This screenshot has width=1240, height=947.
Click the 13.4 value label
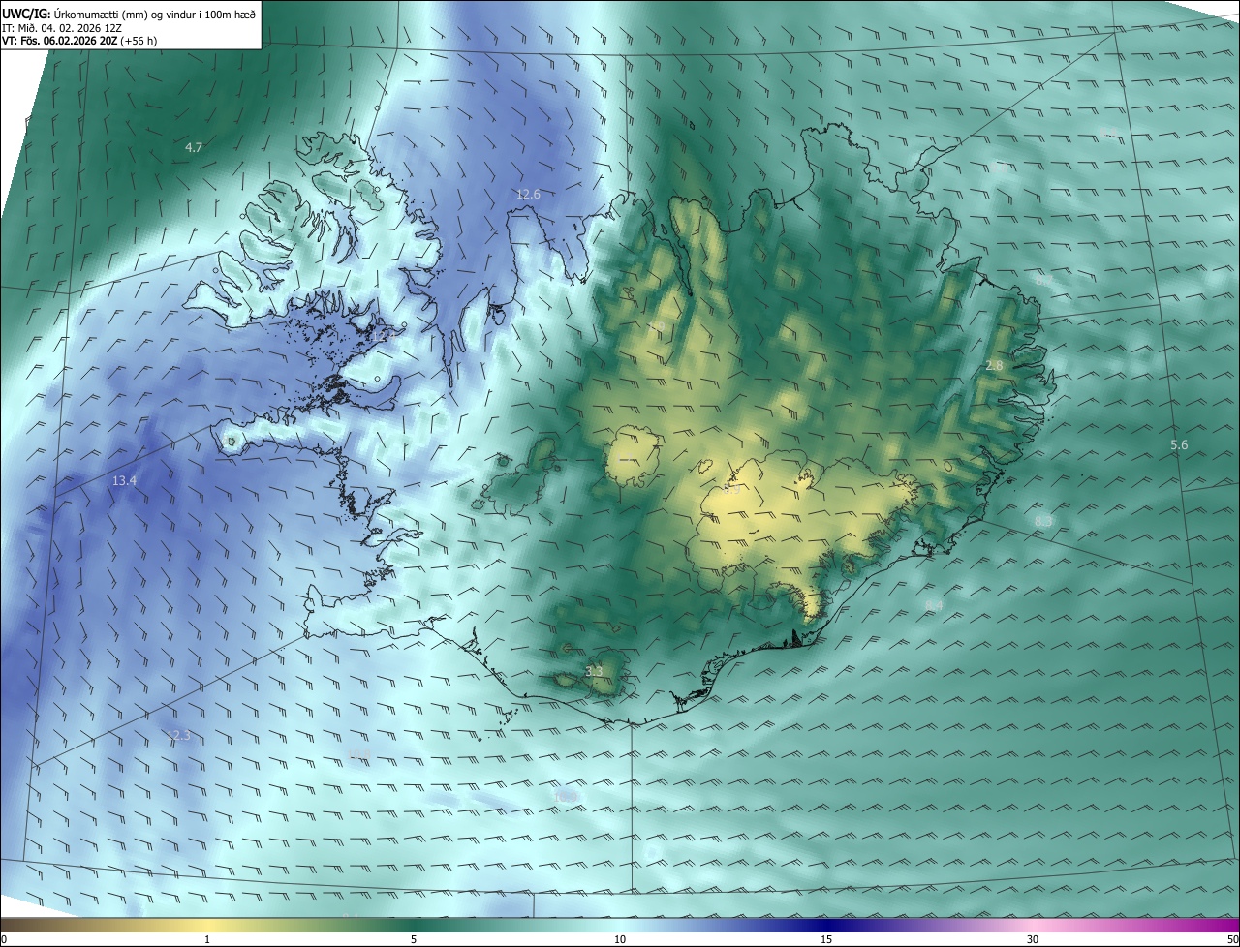(x=124, y=480)
